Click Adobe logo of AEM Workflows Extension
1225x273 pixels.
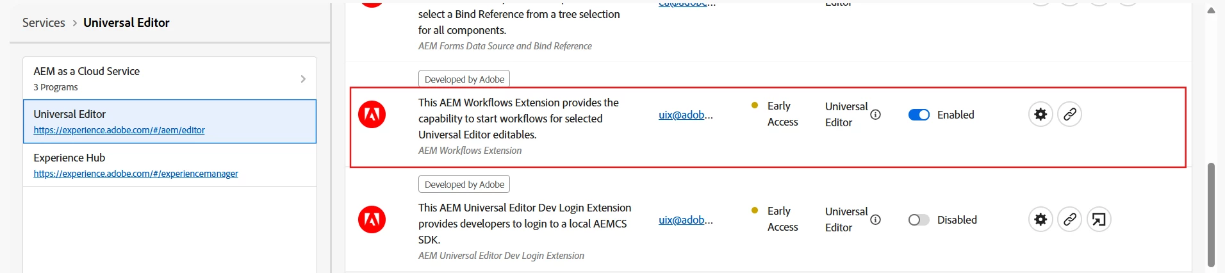pyautogui.click(x=372, y=115)
